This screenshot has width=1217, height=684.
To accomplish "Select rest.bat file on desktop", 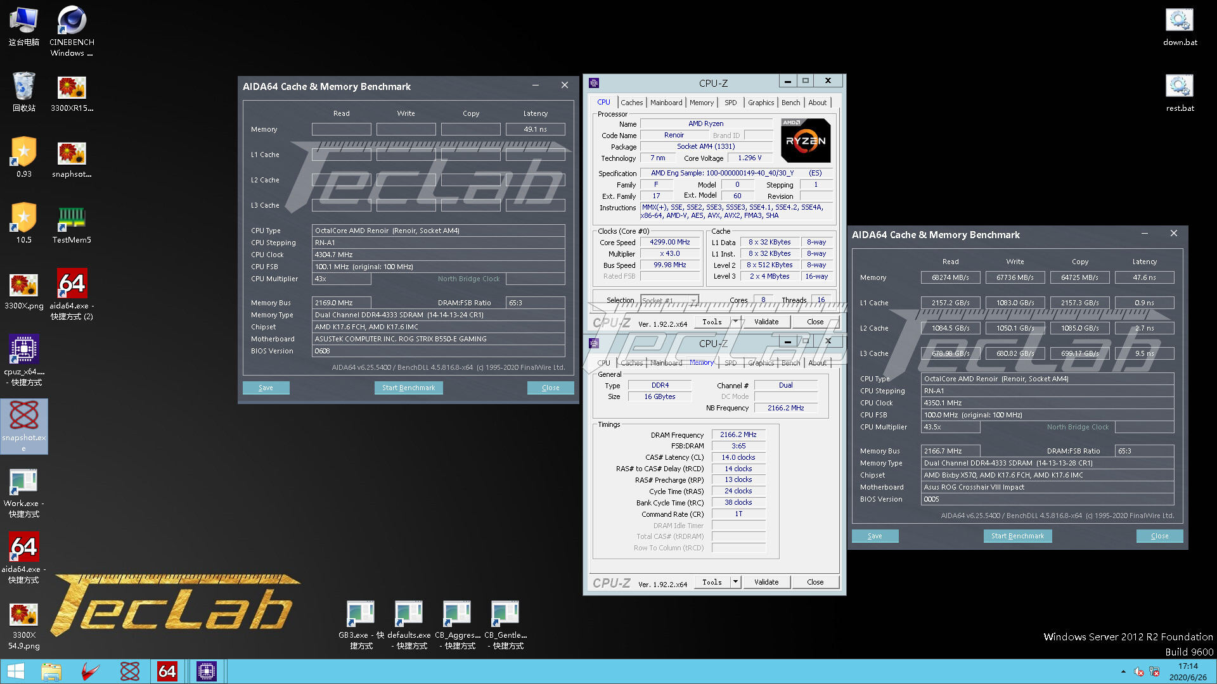I will point(1180,92).
